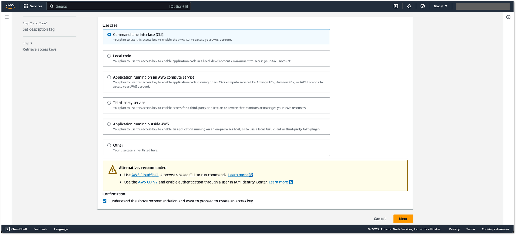Viewport: 516px width, 235px height.
Task: Click the Services menu label
Action: coord(36,6)
